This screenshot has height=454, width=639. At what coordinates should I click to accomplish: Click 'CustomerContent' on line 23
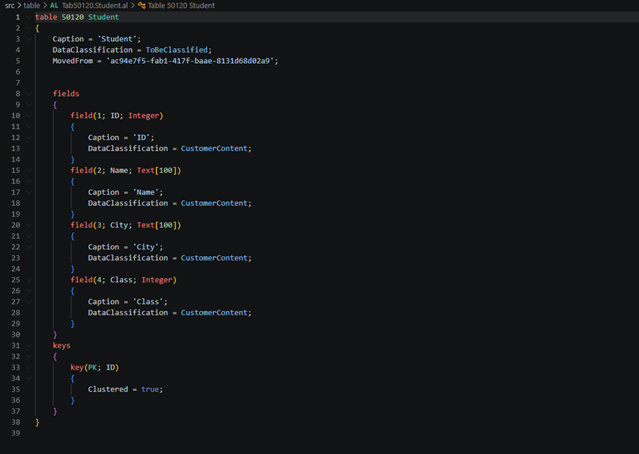pos(214,258)
